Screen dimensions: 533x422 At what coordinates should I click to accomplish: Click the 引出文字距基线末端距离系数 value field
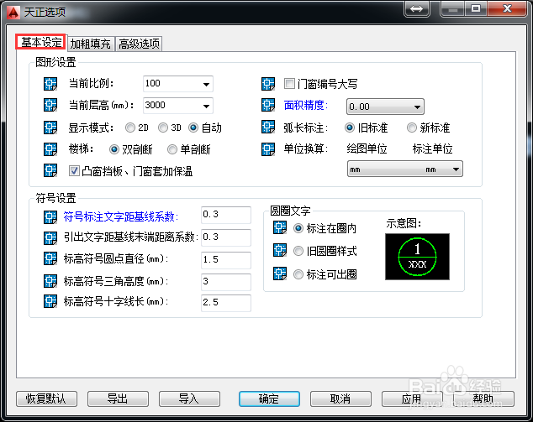click(x=226, y=237)
